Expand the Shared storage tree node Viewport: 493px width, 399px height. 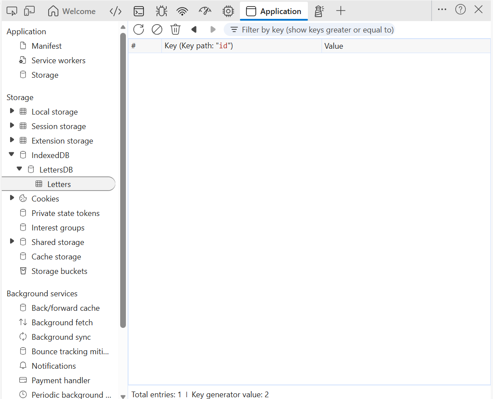pos(12,241)
